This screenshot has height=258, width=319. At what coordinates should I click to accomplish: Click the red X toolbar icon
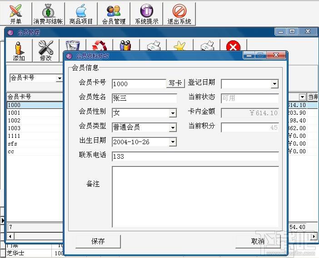[x=233, y=46]
